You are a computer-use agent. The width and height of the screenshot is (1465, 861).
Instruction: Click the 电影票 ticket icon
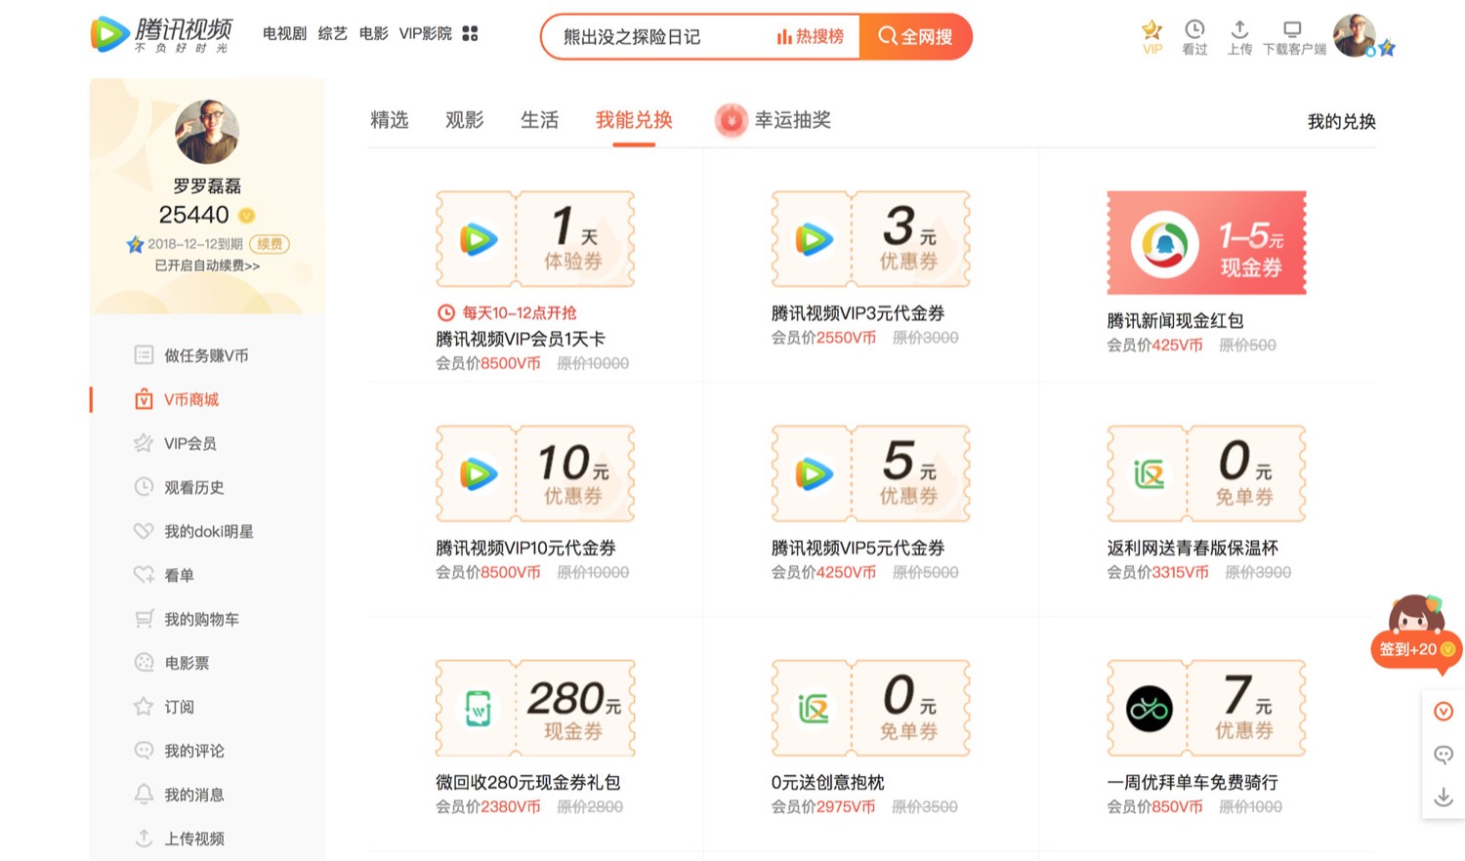144,662
